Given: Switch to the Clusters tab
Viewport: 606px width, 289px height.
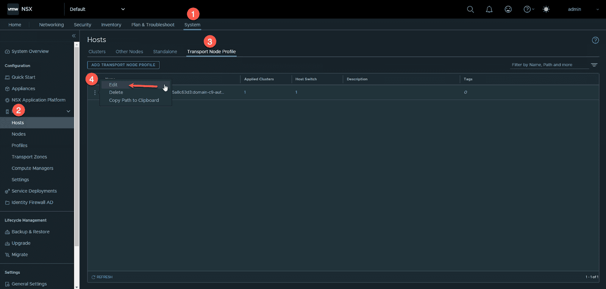Looking at the screenshot, I should coord(97,52).
